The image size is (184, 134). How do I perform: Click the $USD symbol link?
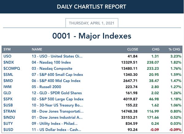tap(8, 129)
